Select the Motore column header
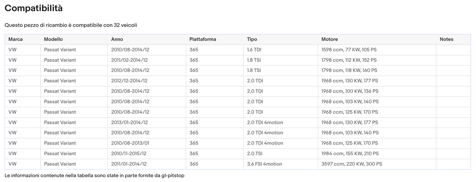This screenshot has height=182, width=476. (x=329, y=39)
